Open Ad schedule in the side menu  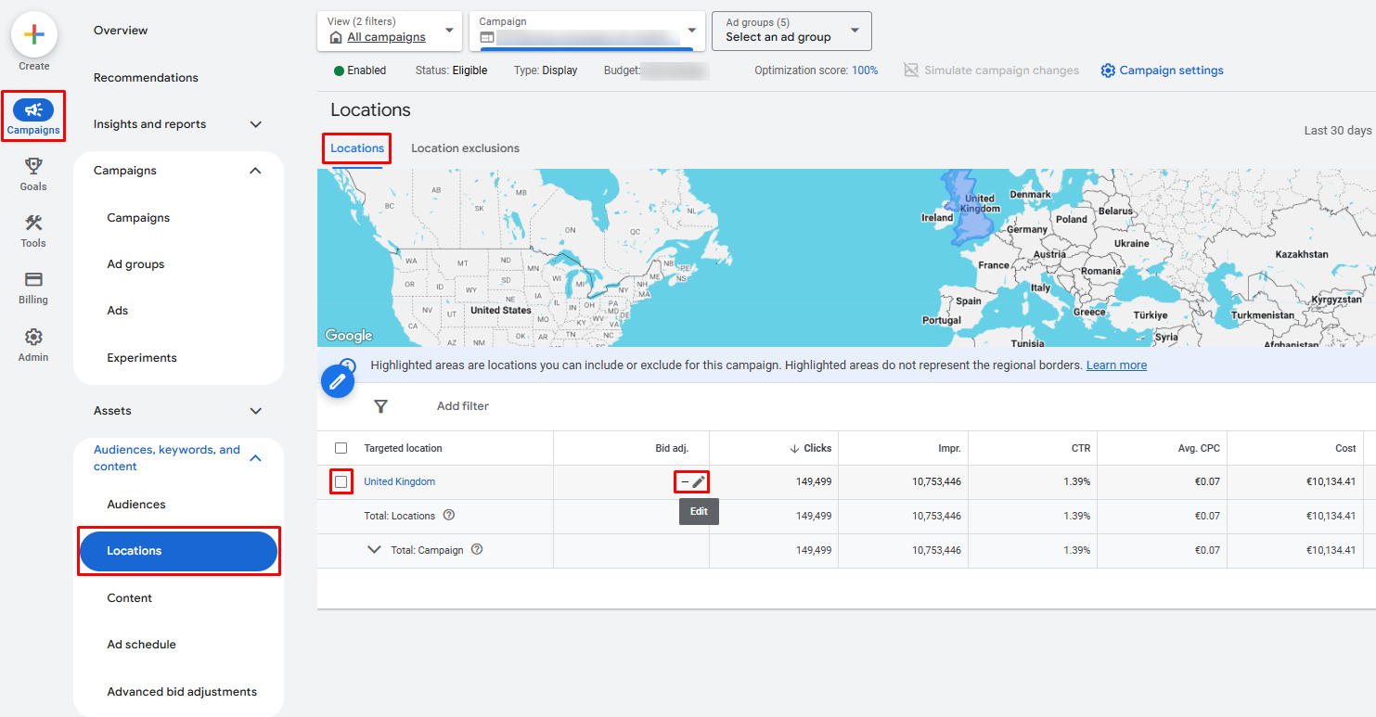coord(141,645)
